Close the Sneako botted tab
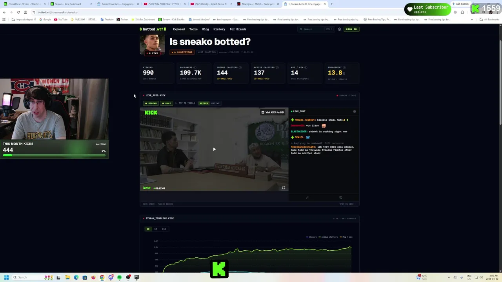 tap(324, 4)
